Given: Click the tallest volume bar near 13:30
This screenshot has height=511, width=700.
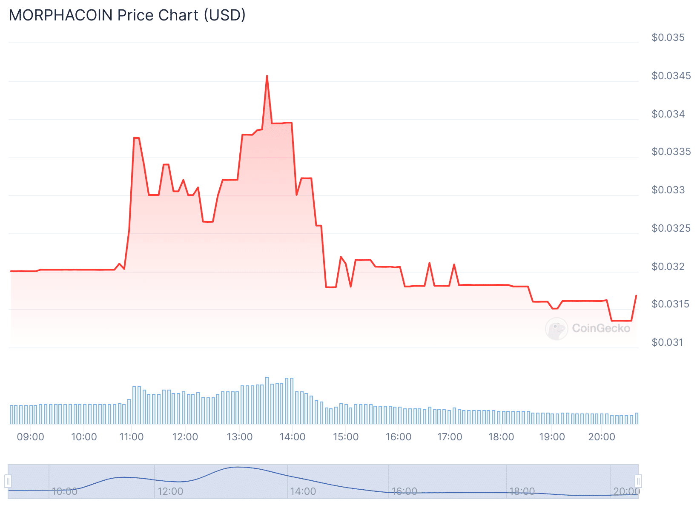Looking at the screenshot, I should point(267,401).
